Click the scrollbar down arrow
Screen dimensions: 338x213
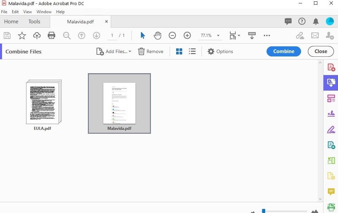coord(320,199)
